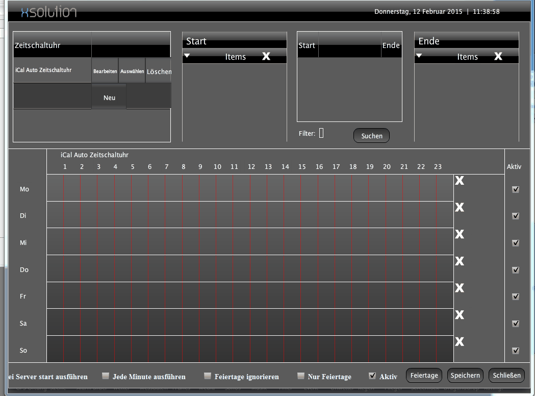Expand the Ende Items dropdown triangle
Viewport: 535px width, 396px height.
(x=419, y=56)
